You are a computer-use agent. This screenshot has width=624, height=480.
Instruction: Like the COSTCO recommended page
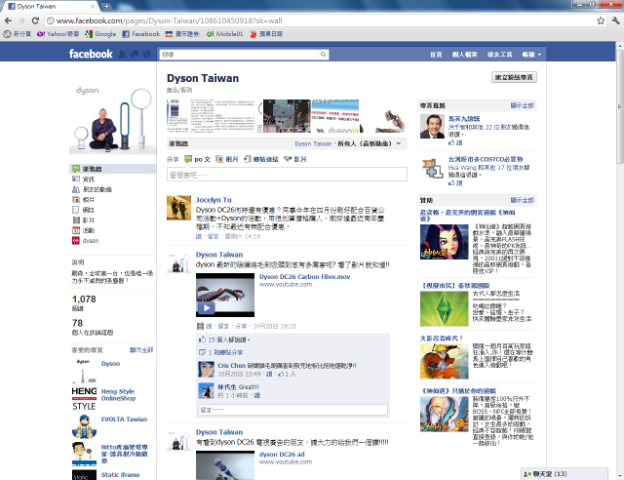(x=455, y=182)
